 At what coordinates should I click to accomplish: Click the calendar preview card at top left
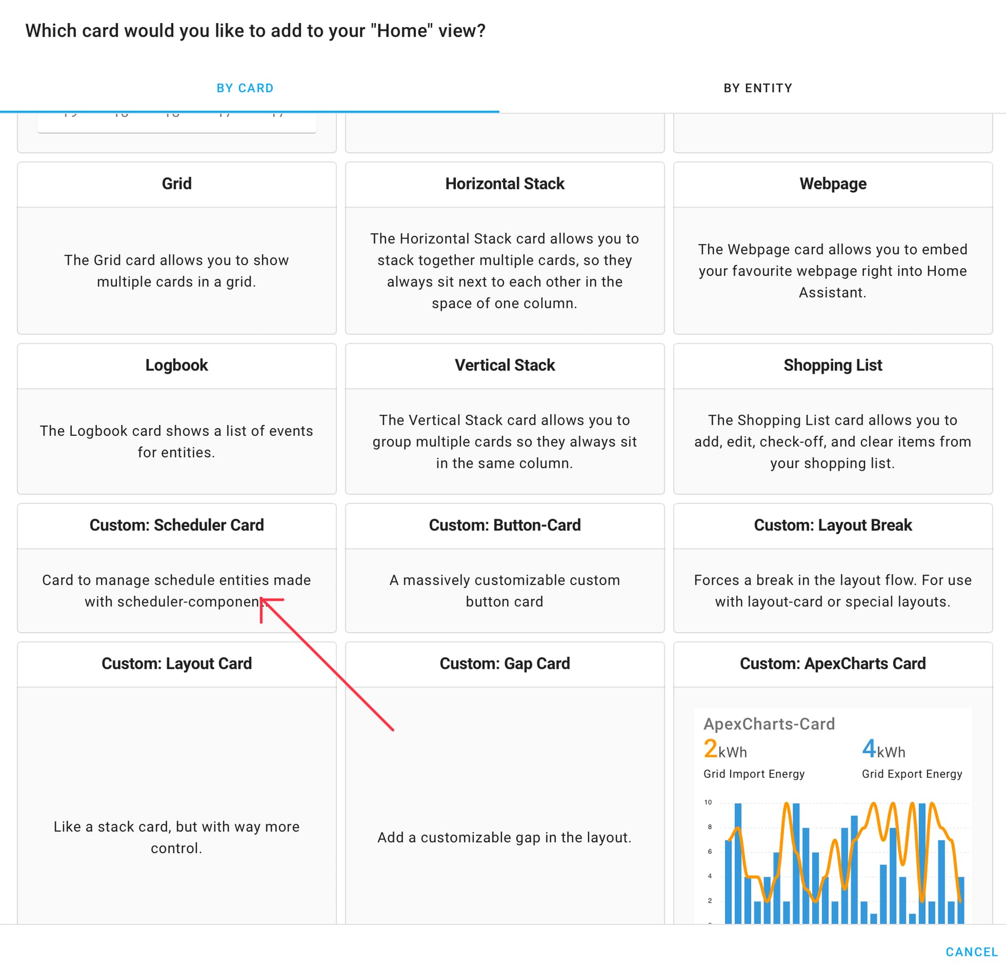(177, 126)
